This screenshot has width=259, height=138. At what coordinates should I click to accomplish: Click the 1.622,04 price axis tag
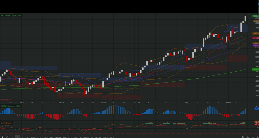(x=256, y=34)
